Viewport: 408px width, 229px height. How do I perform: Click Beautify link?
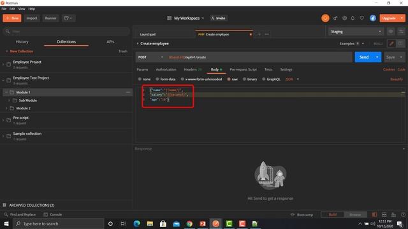point(397,79)
